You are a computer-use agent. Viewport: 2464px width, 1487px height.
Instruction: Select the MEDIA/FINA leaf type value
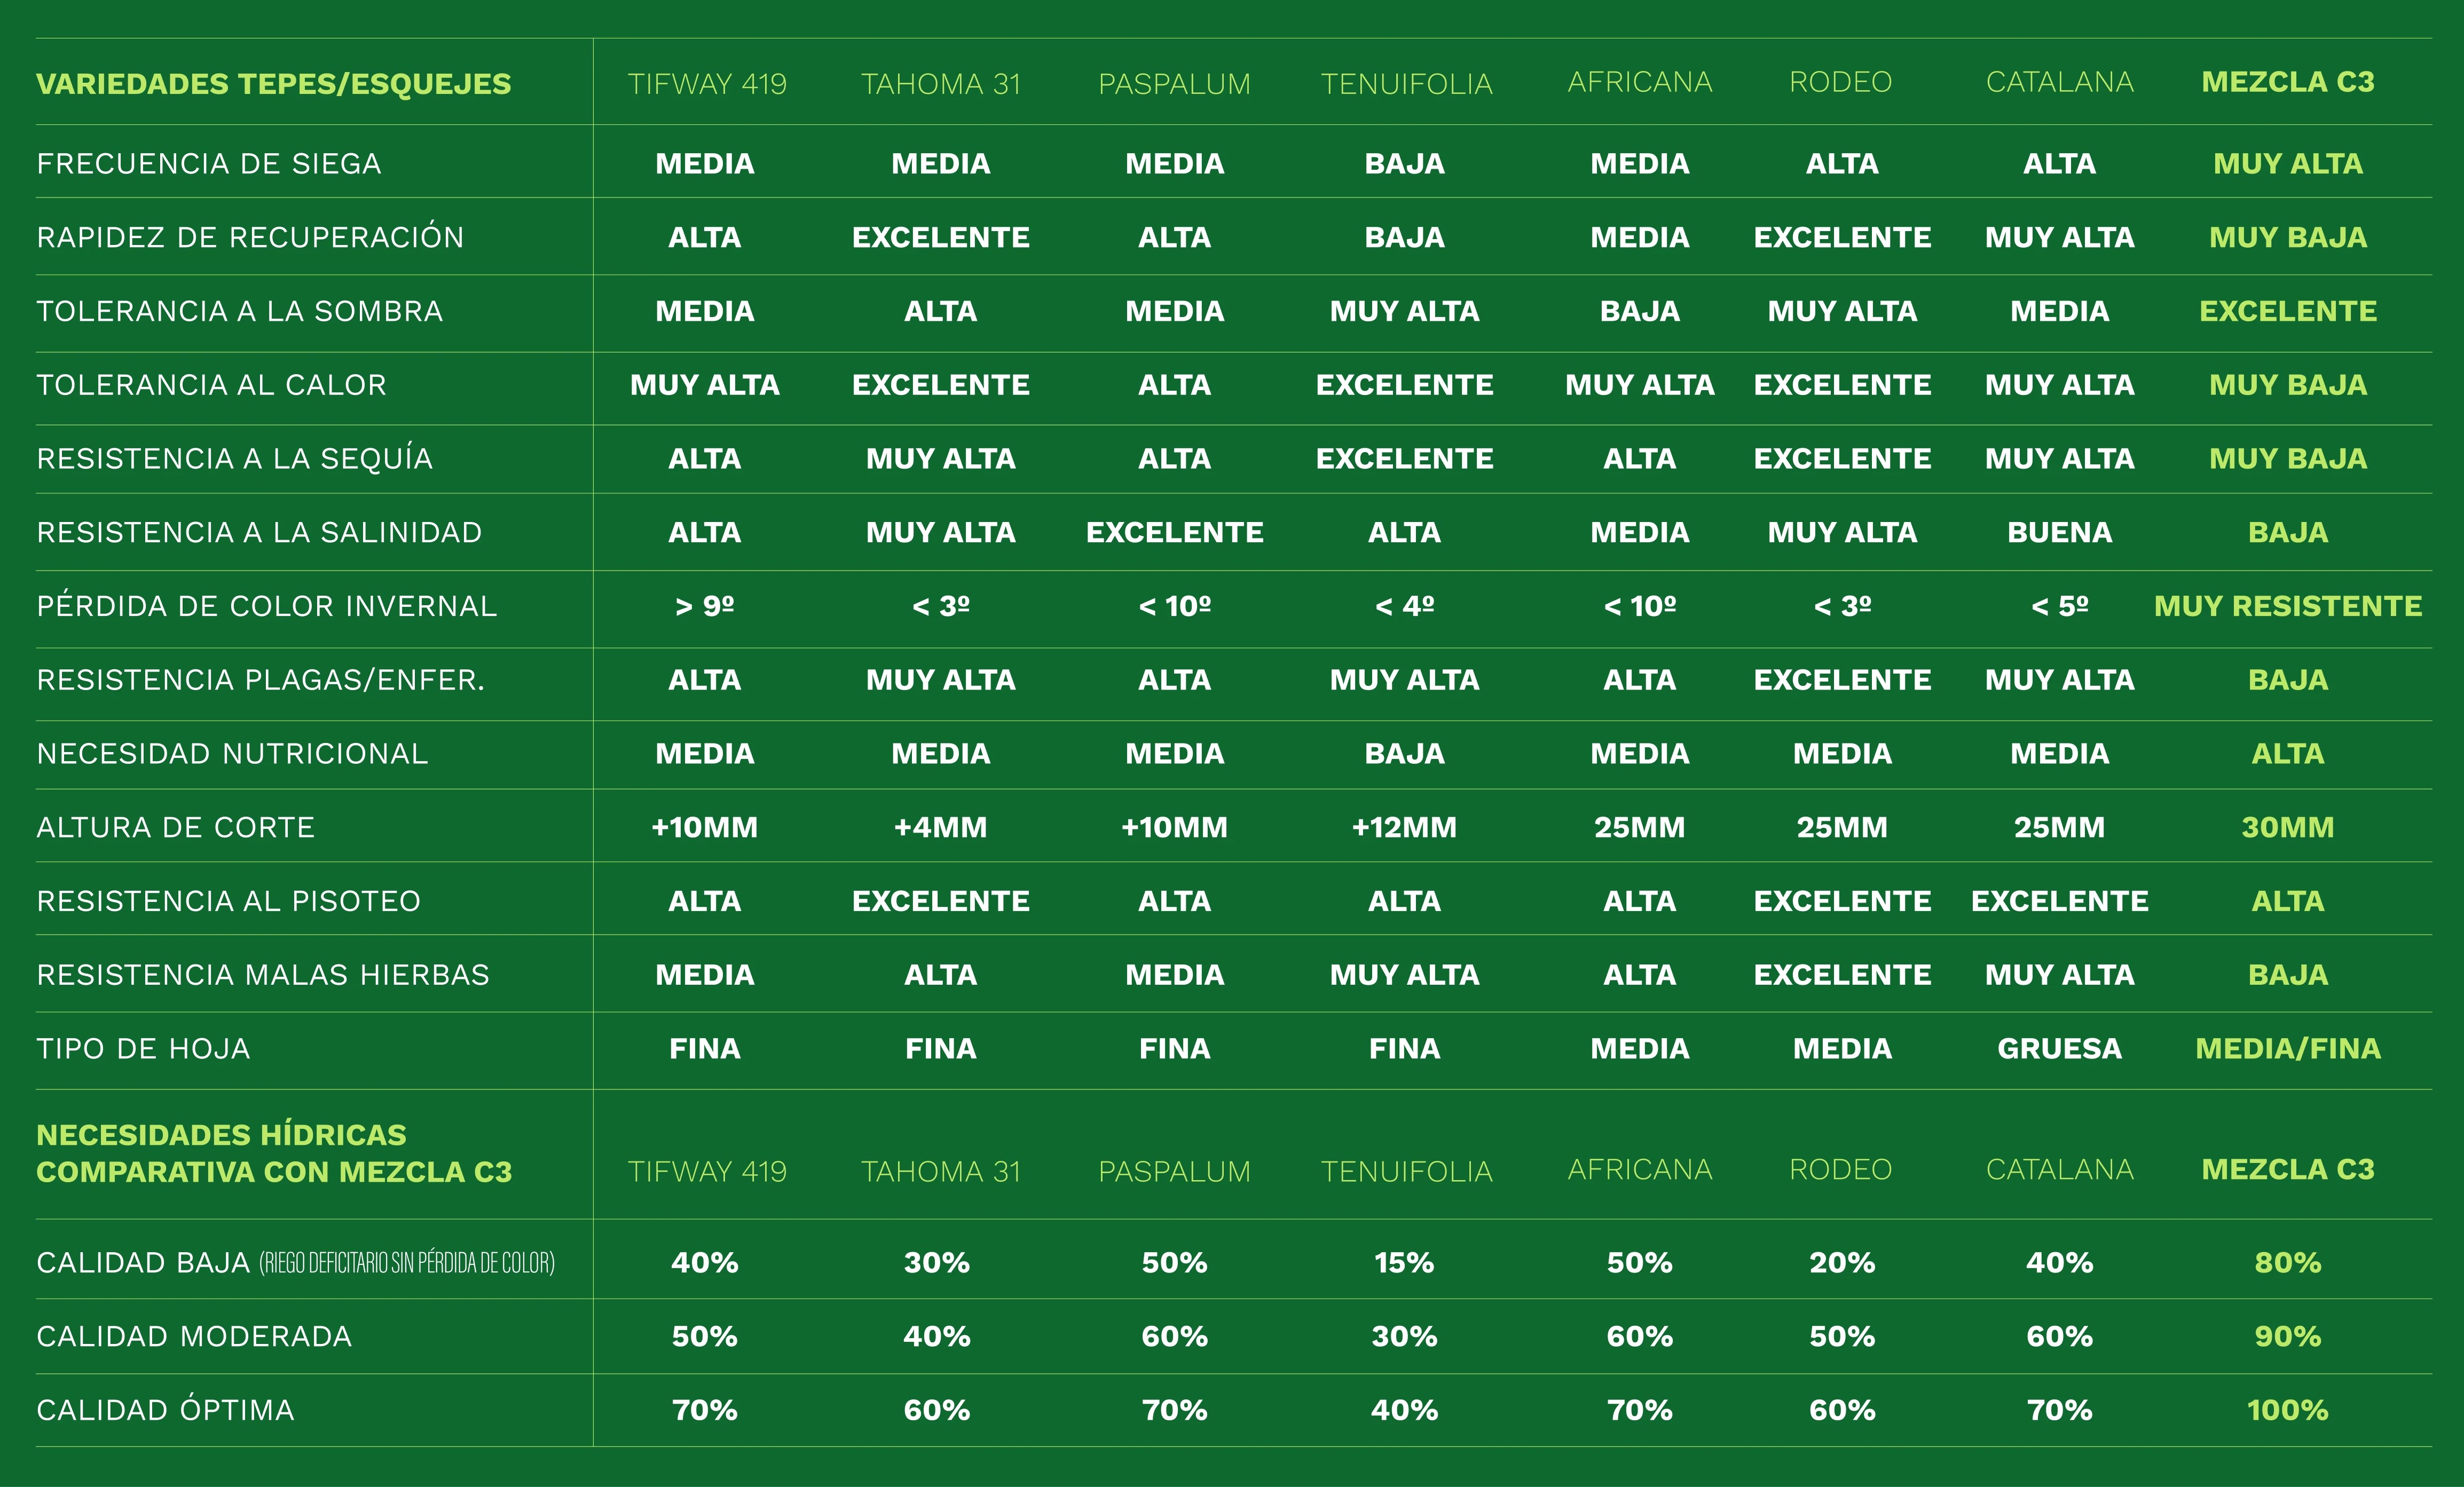coord(2287,1049)
